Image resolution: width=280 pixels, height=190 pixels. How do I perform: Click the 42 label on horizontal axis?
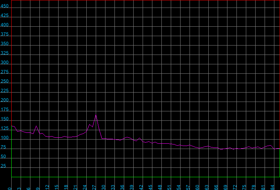coord(141,187)
